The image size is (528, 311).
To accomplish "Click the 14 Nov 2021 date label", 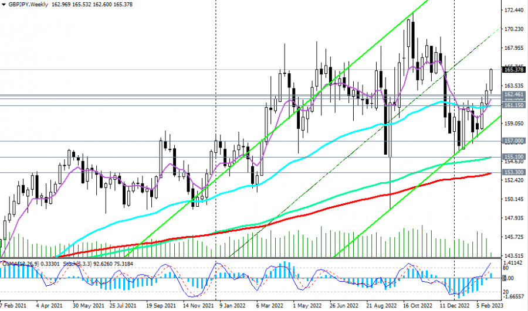I will [198, 306].
